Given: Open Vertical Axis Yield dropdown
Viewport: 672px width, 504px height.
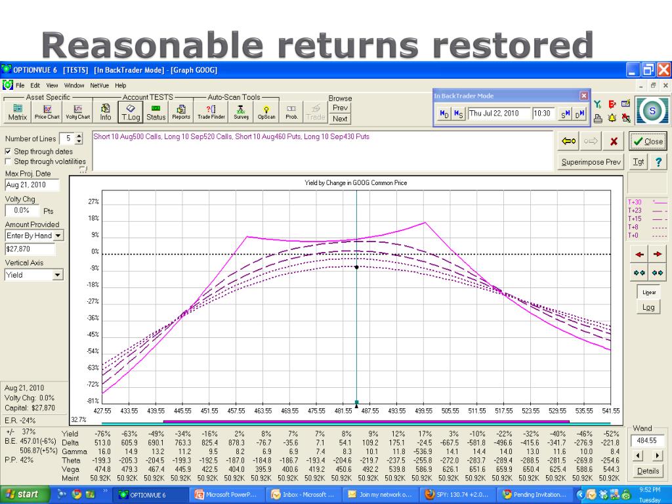Looking at the screenshot, I should [x=58, y=275].
